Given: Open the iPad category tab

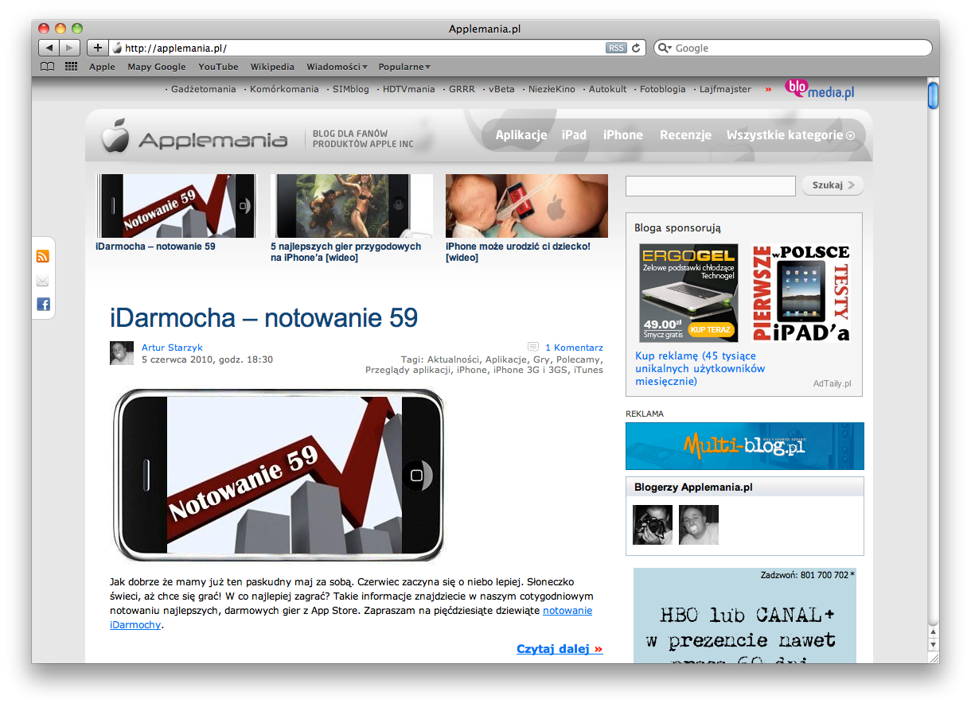Looking at the screenshot, I should click(x=574, y=135).
